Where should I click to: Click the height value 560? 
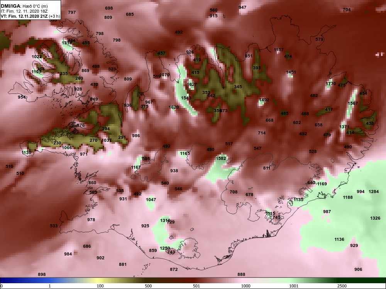pos(213,10)
